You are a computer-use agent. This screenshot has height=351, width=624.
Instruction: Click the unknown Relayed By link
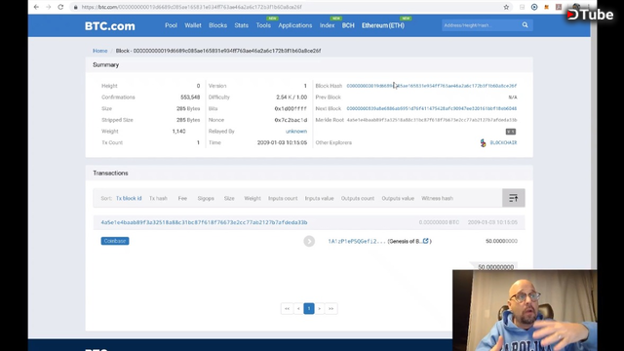point(296,131)
